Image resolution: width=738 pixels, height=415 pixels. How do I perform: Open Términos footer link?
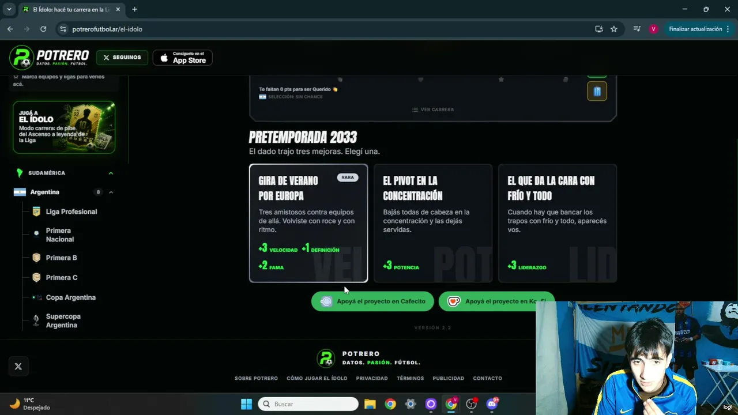click(x=411, y=378)
